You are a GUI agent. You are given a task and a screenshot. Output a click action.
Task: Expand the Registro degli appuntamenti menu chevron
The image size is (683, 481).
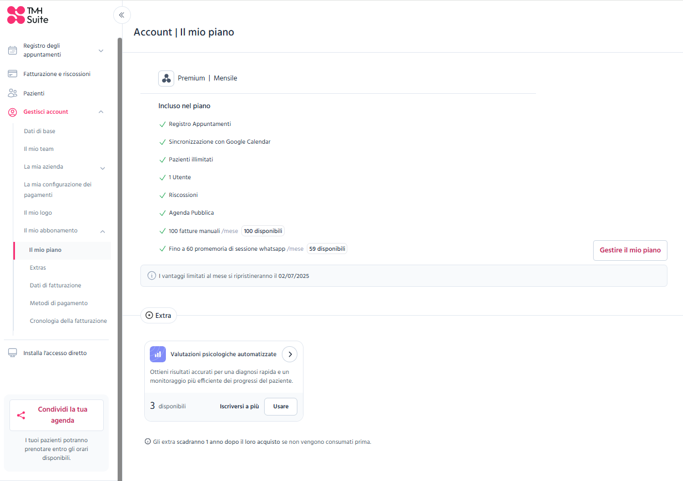(101, 50)
